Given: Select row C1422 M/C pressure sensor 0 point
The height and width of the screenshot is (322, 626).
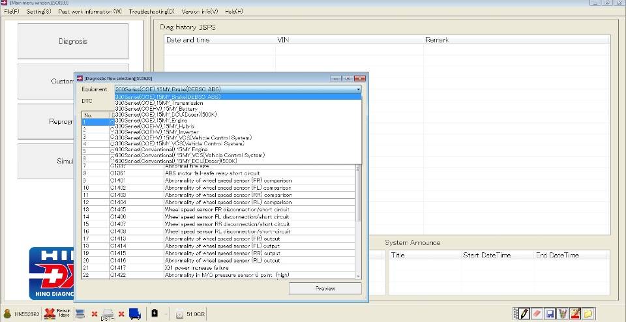Looking at the screenshot, I should point(218,275).
